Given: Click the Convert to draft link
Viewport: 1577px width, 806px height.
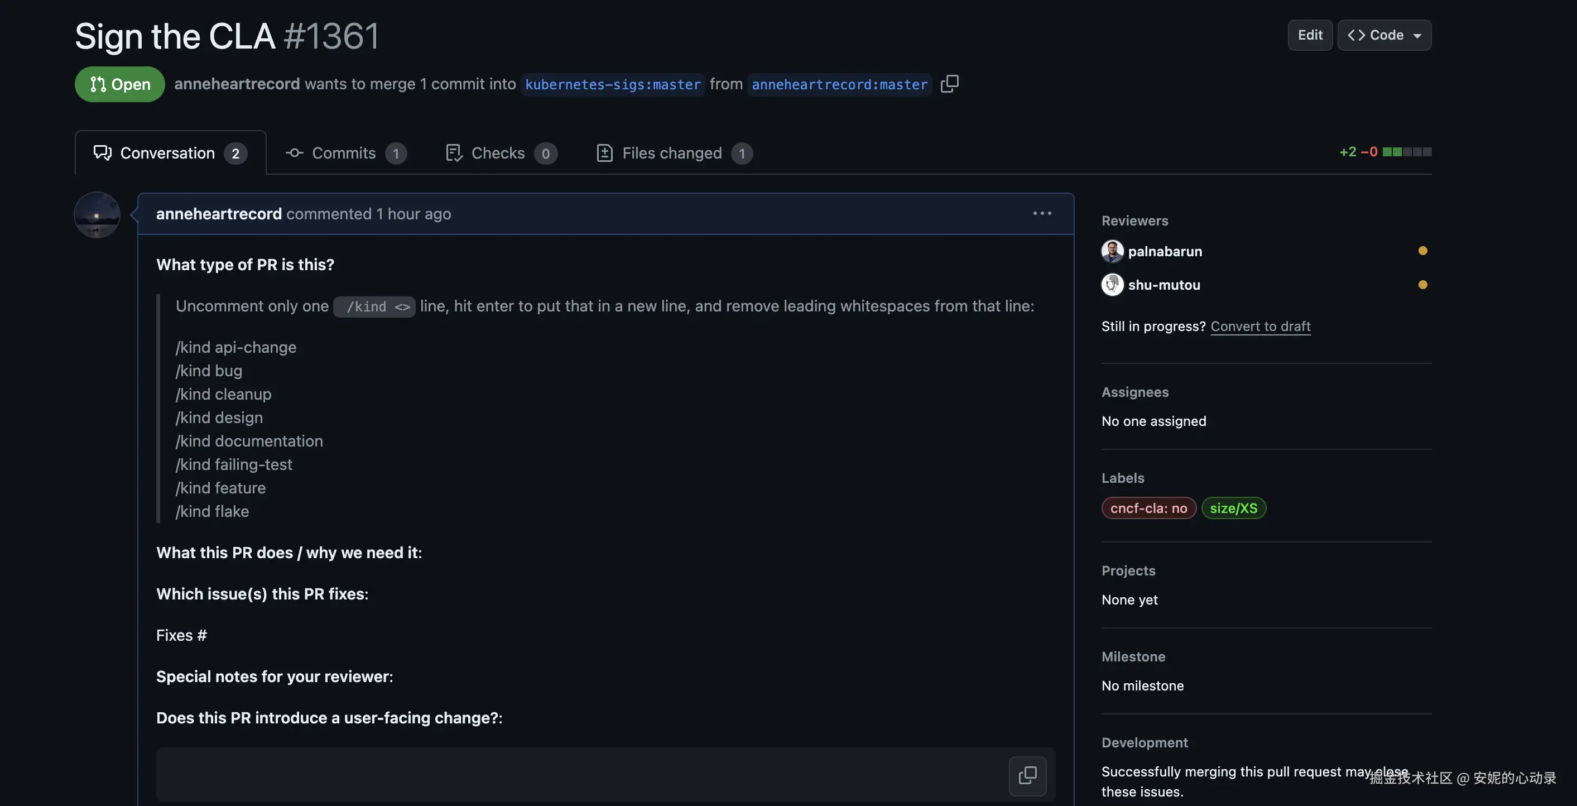Looking at the screenshot, I should pos(1260,326).
